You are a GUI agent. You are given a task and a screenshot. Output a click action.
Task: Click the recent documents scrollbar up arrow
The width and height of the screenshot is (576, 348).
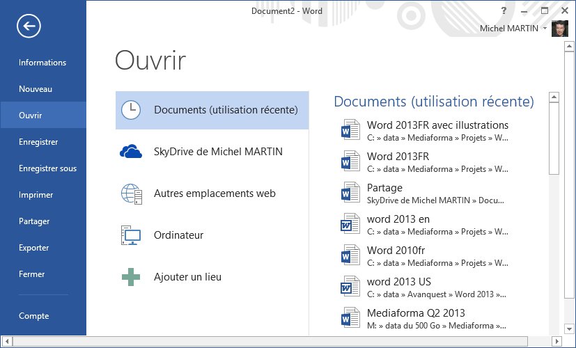tap(554, 97)
